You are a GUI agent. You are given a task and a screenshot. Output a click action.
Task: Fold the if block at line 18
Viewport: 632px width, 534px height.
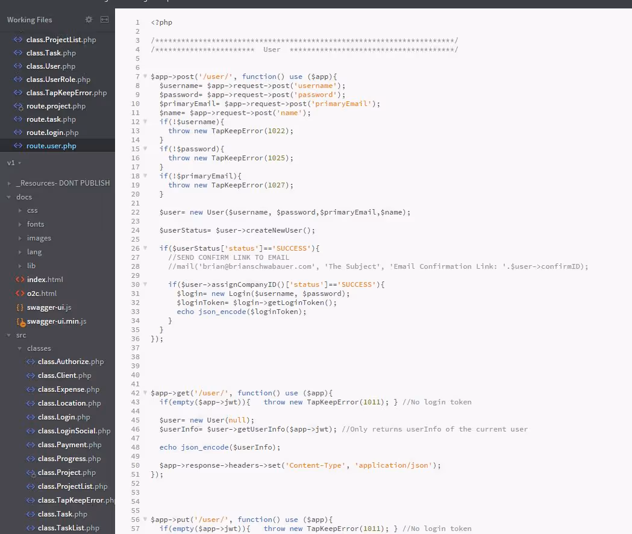click(145, 176)
